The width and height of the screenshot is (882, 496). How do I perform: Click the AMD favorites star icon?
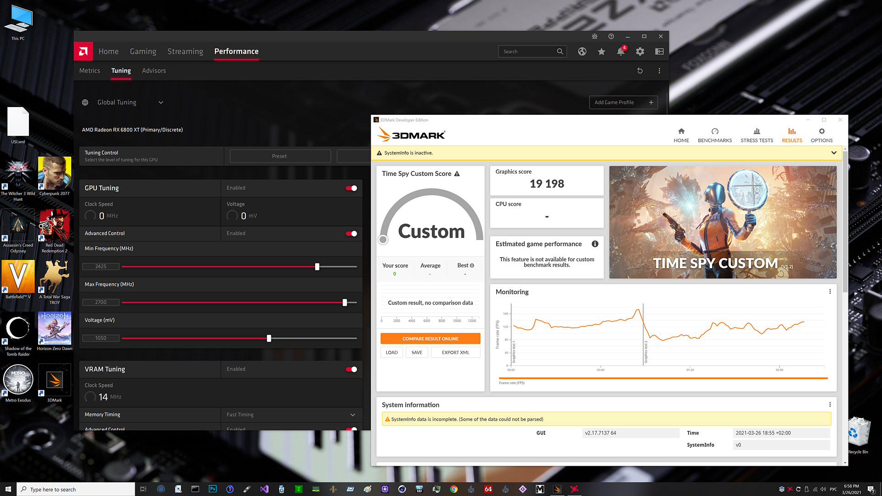(x=601, y=51)
